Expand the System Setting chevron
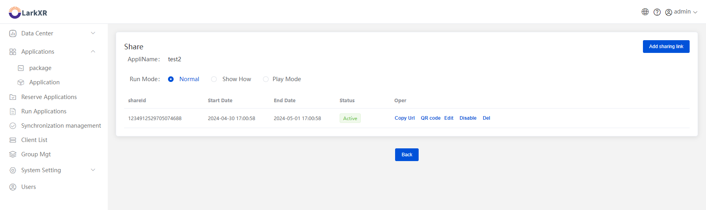Screen dimensions: 706x210 (93, 170)
